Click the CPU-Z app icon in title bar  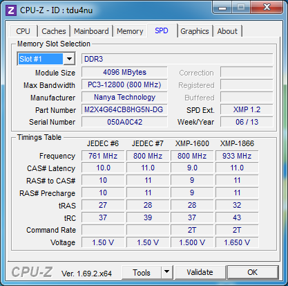click(x=11, y=10)
